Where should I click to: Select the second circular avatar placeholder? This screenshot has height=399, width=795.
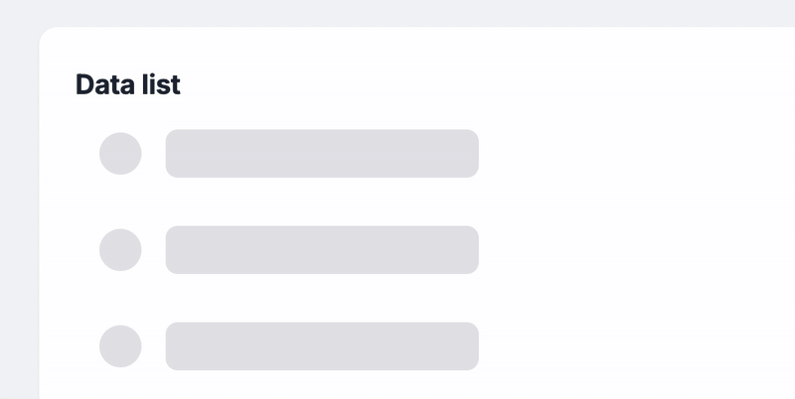(x=120, y=250)
